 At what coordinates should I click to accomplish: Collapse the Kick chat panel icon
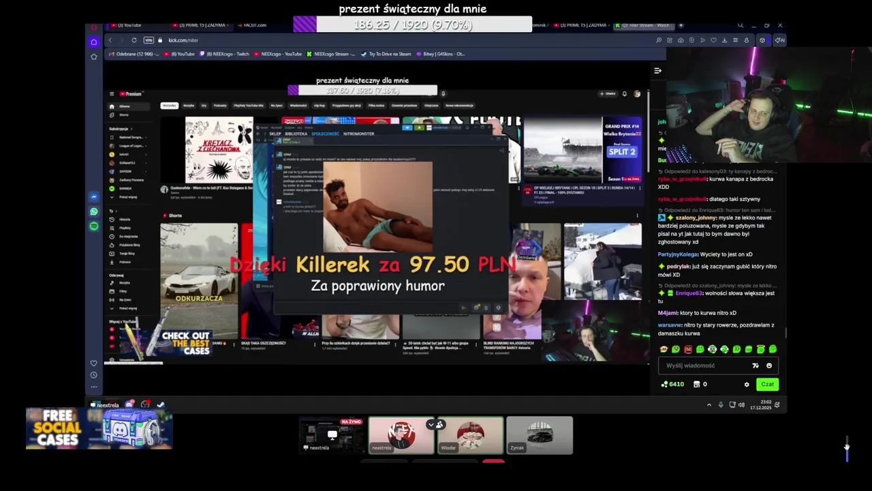click(x=657, y=70)
